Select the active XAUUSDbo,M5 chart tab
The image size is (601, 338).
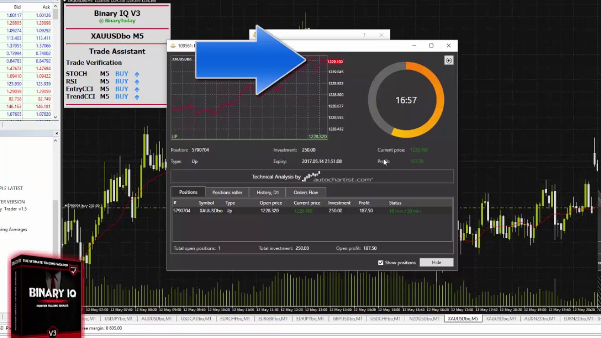tap(462, 319)
